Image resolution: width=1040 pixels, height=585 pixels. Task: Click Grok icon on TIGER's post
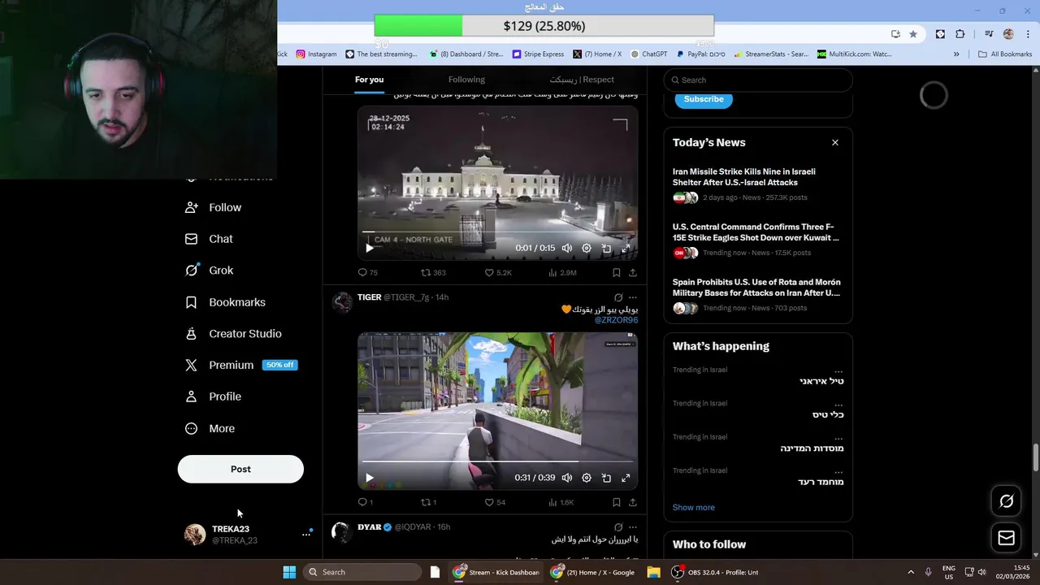tap(618, 297)
